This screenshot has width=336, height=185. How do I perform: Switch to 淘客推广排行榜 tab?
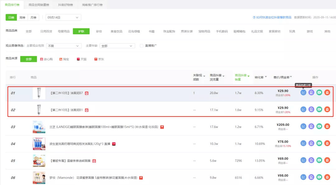[x=92, y=5]
